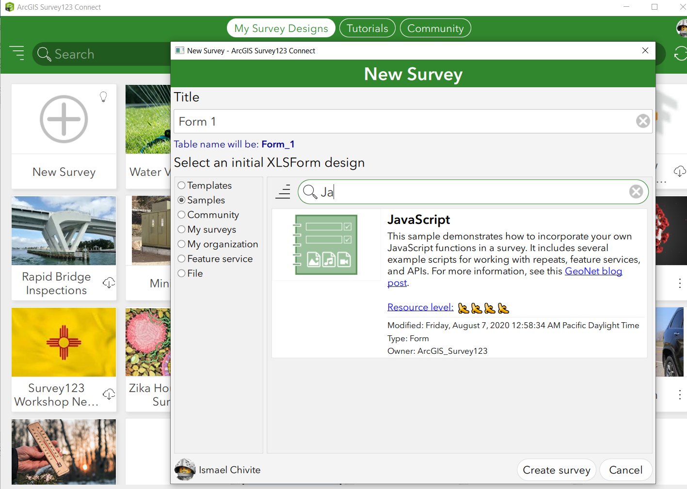This screenshot has height=489, width=687.
Task: Select the Feature service option
Action: [181, 258]
